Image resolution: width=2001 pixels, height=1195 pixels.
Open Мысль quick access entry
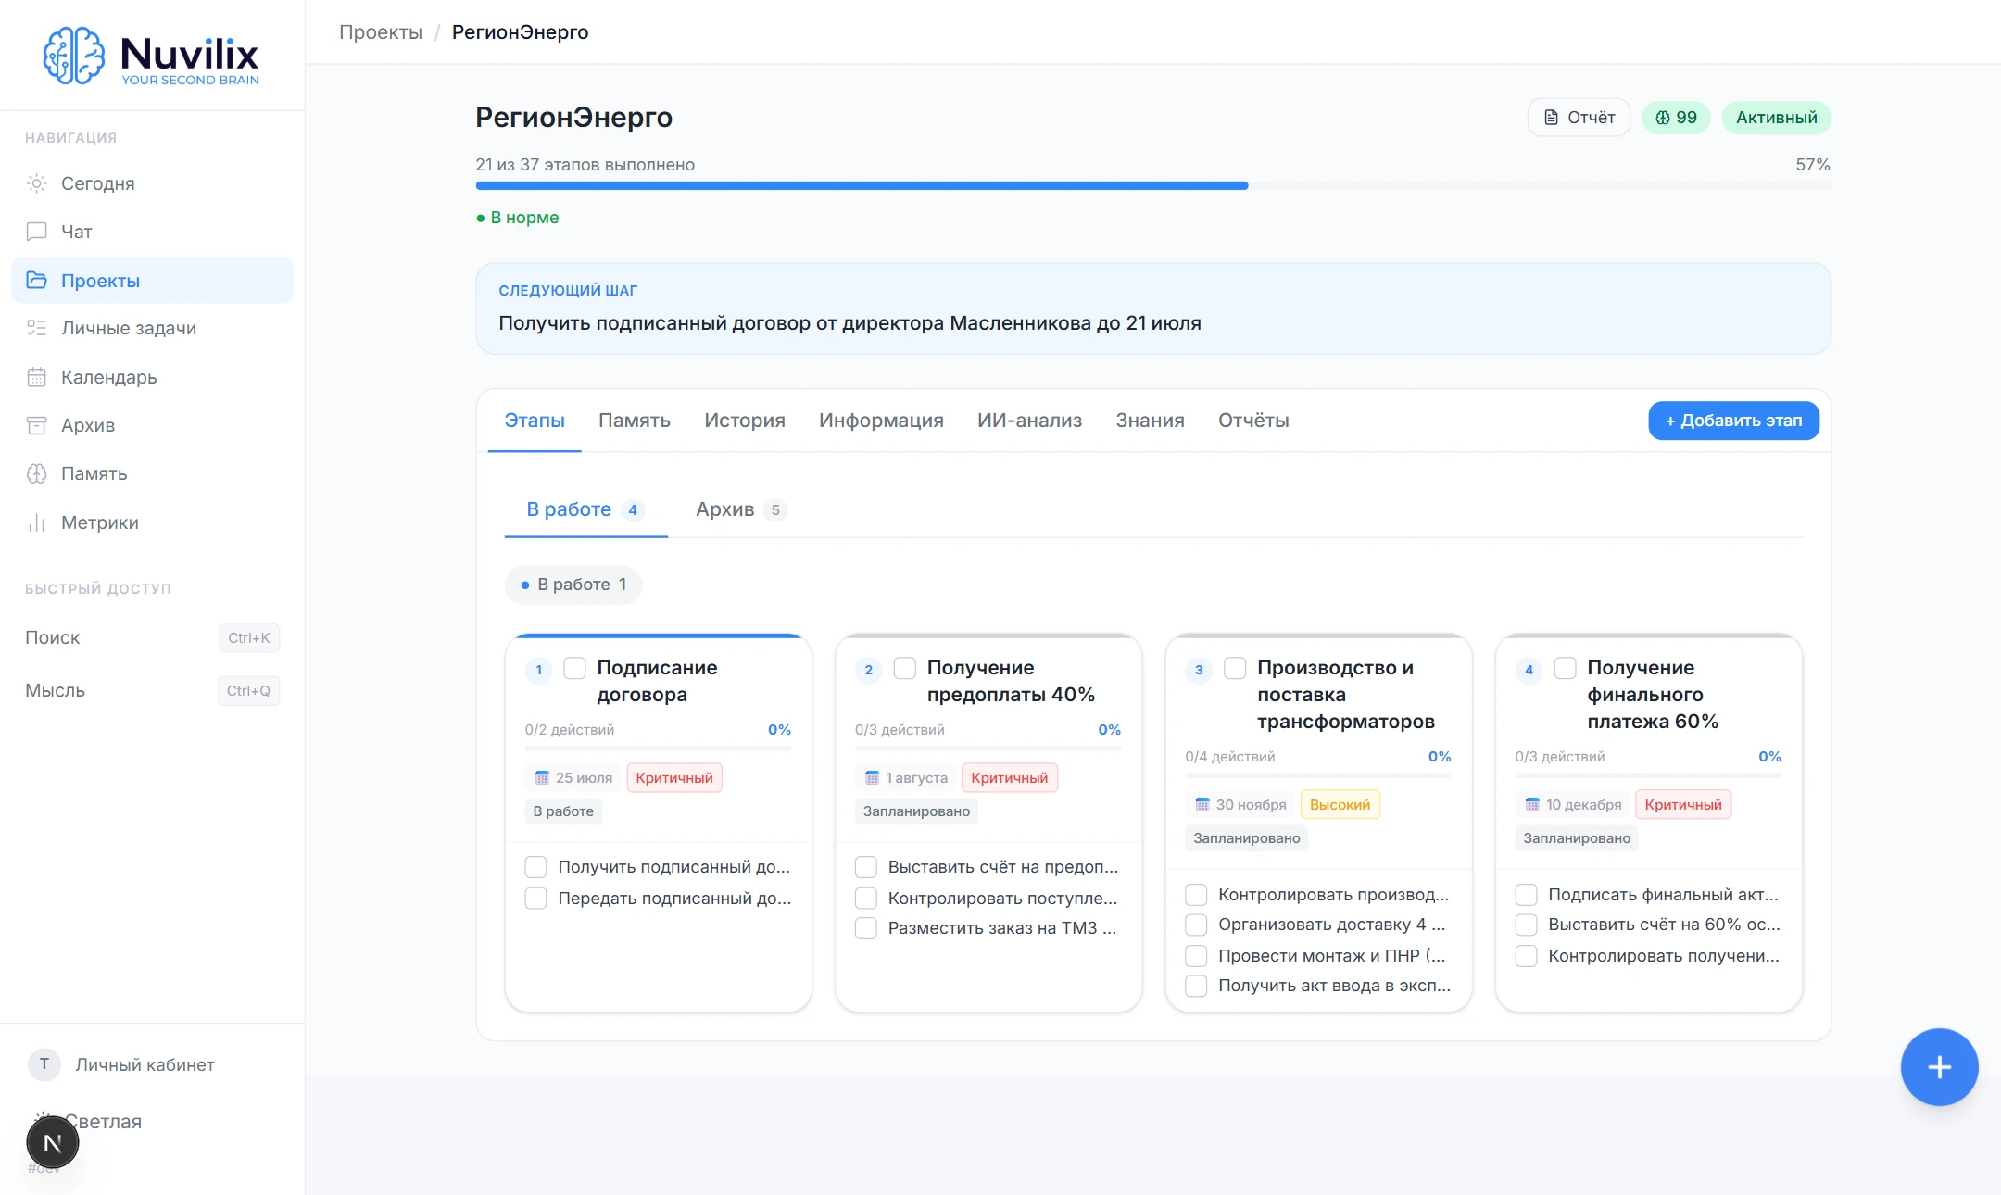[x=152, y=690]
